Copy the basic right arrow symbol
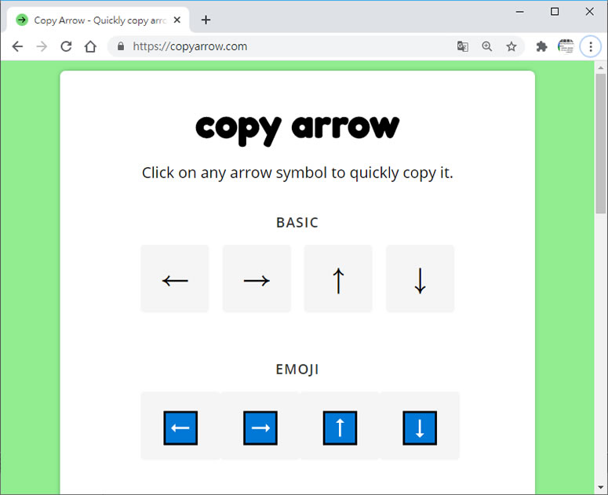 pos(257,278)
